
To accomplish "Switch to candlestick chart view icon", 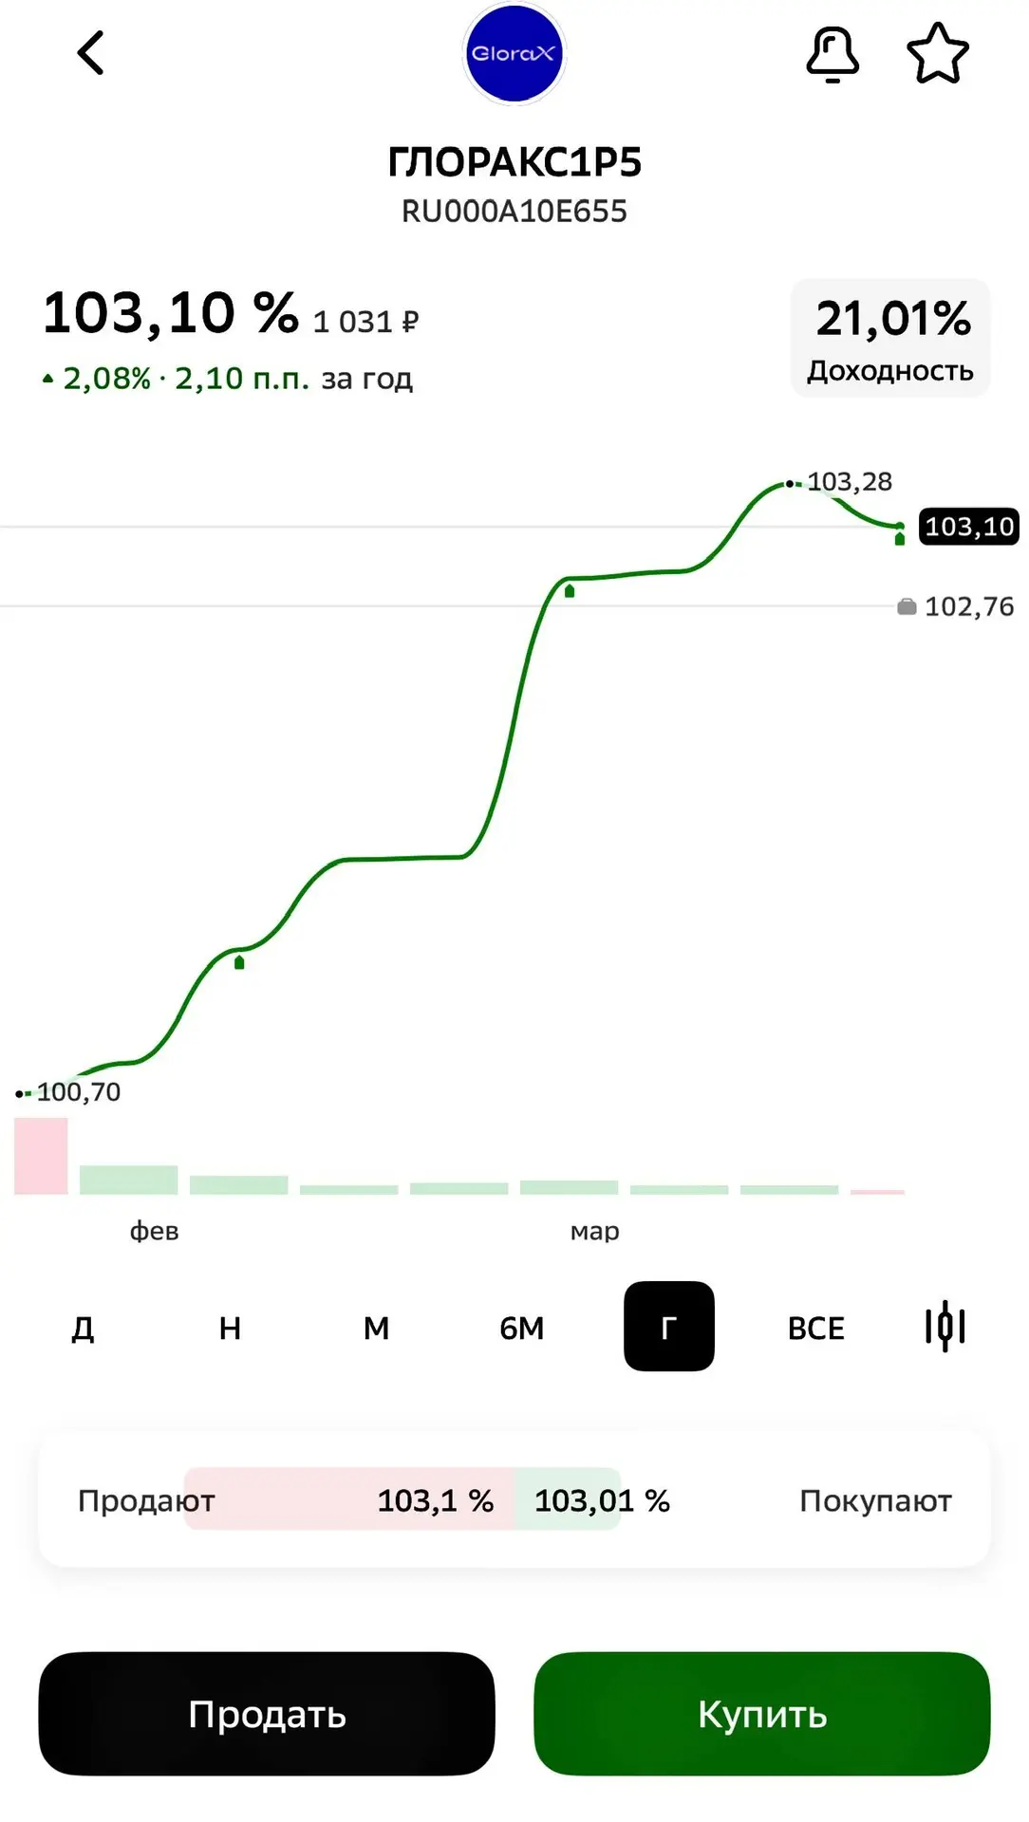I will pos(945,1327).
